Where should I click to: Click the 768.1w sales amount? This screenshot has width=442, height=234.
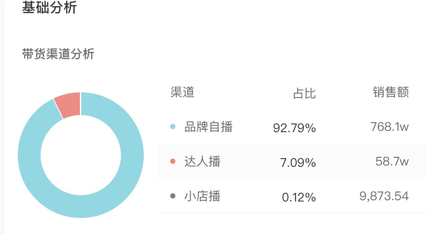[x=389, y=127]
